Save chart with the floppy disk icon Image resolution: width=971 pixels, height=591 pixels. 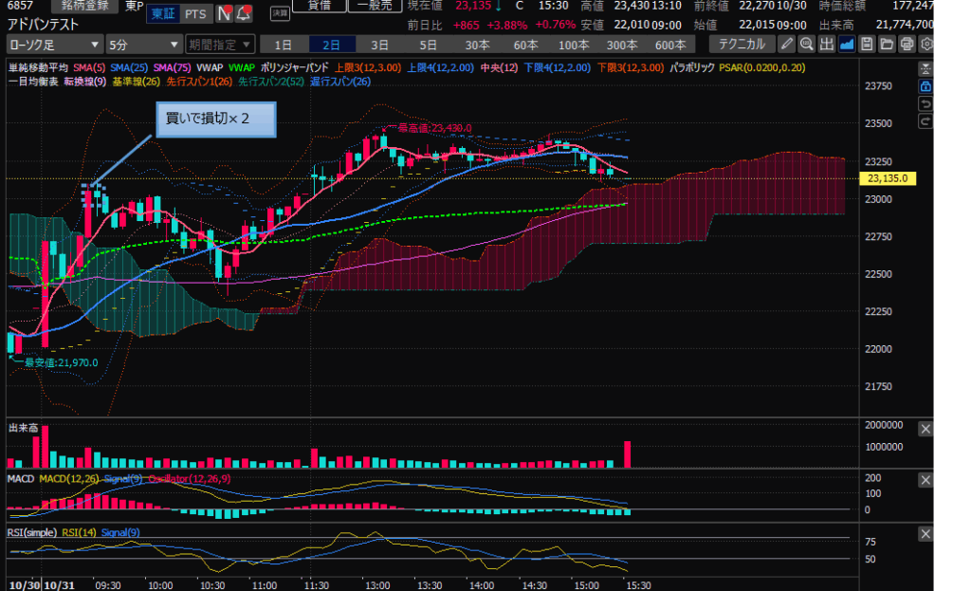pyautogui.click(x=867, y=44)
